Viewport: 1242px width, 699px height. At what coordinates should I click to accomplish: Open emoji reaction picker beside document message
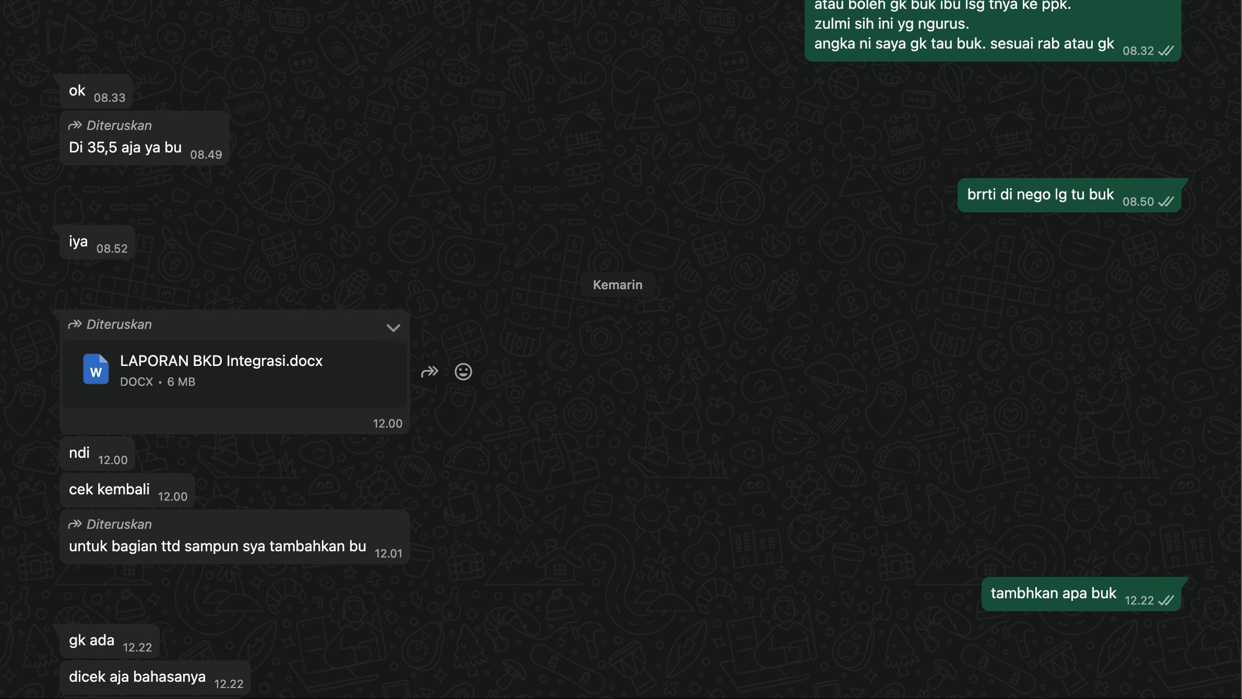463,372
